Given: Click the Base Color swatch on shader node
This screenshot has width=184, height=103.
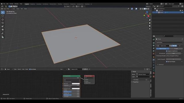Looking at the screenshot, I should pos(76,84).
